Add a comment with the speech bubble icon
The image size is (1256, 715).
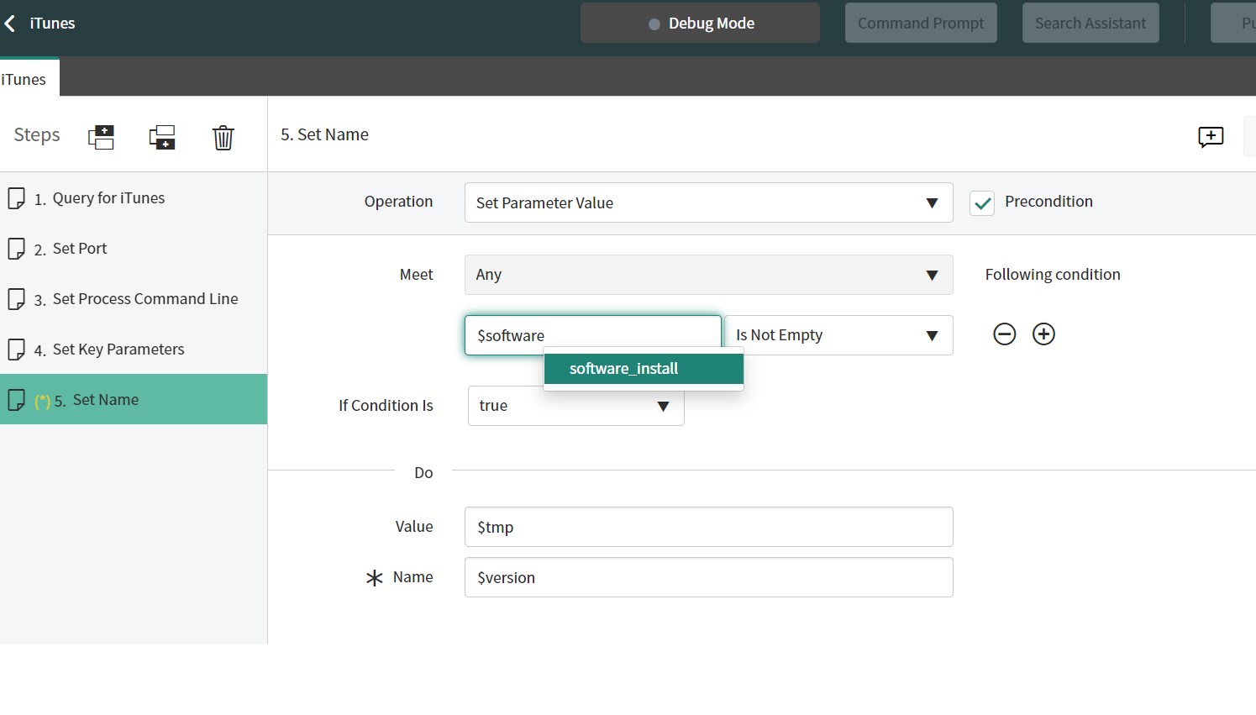coord(1211,137)
